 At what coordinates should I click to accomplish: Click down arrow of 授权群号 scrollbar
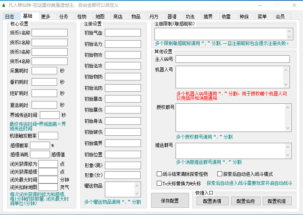[x=288, y=128]
